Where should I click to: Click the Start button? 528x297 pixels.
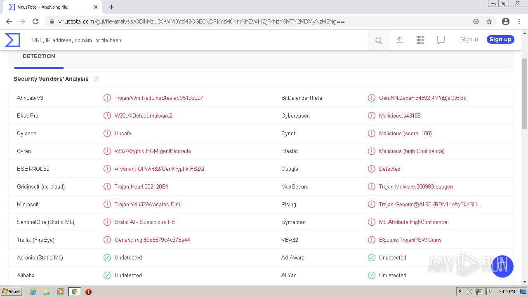pyautogui.click(x=11, y=292)
